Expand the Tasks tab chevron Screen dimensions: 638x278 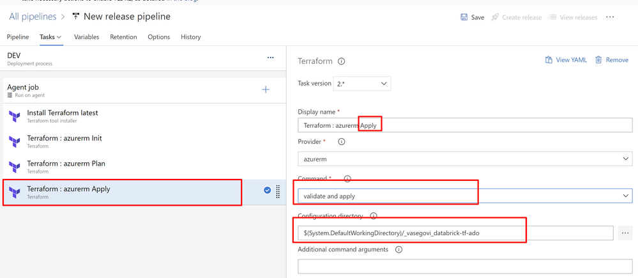(59, 37)
